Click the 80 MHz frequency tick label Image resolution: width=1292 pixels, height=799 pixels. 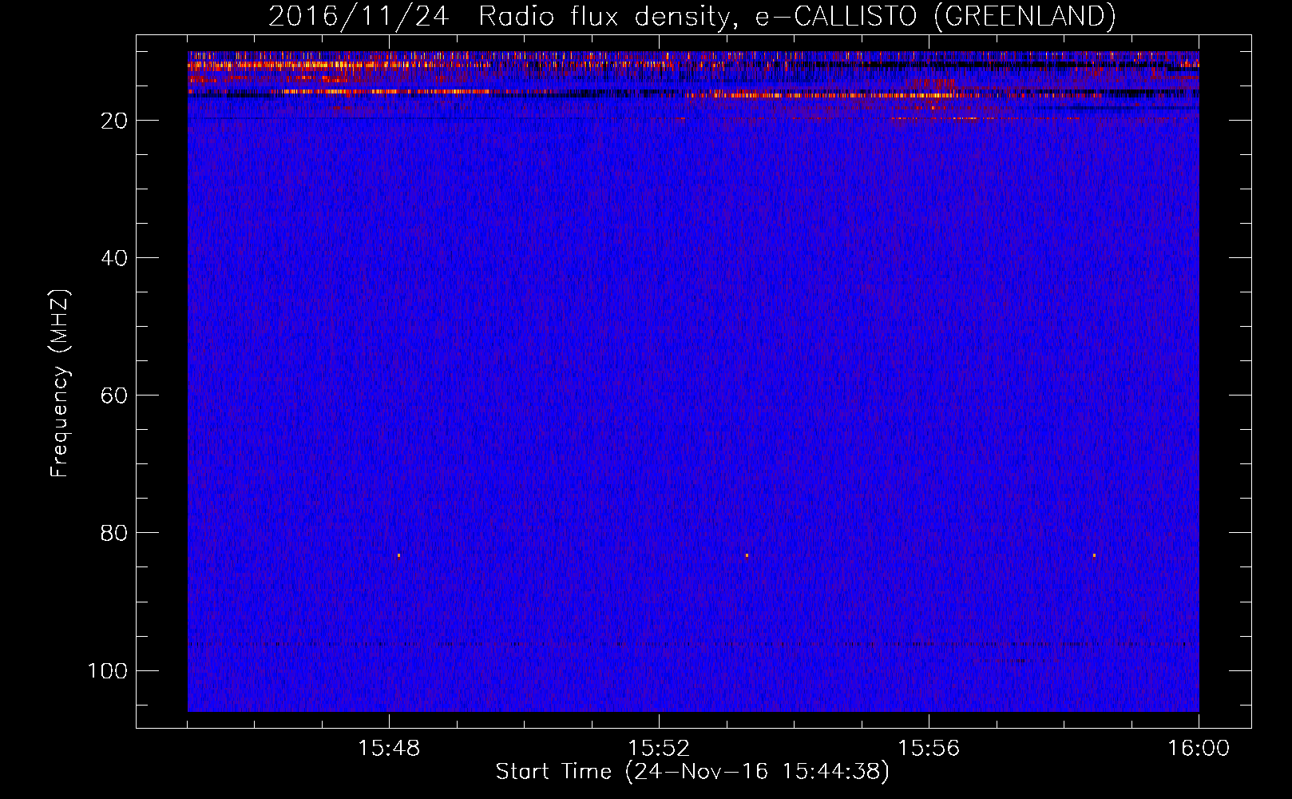coord(114,533)
